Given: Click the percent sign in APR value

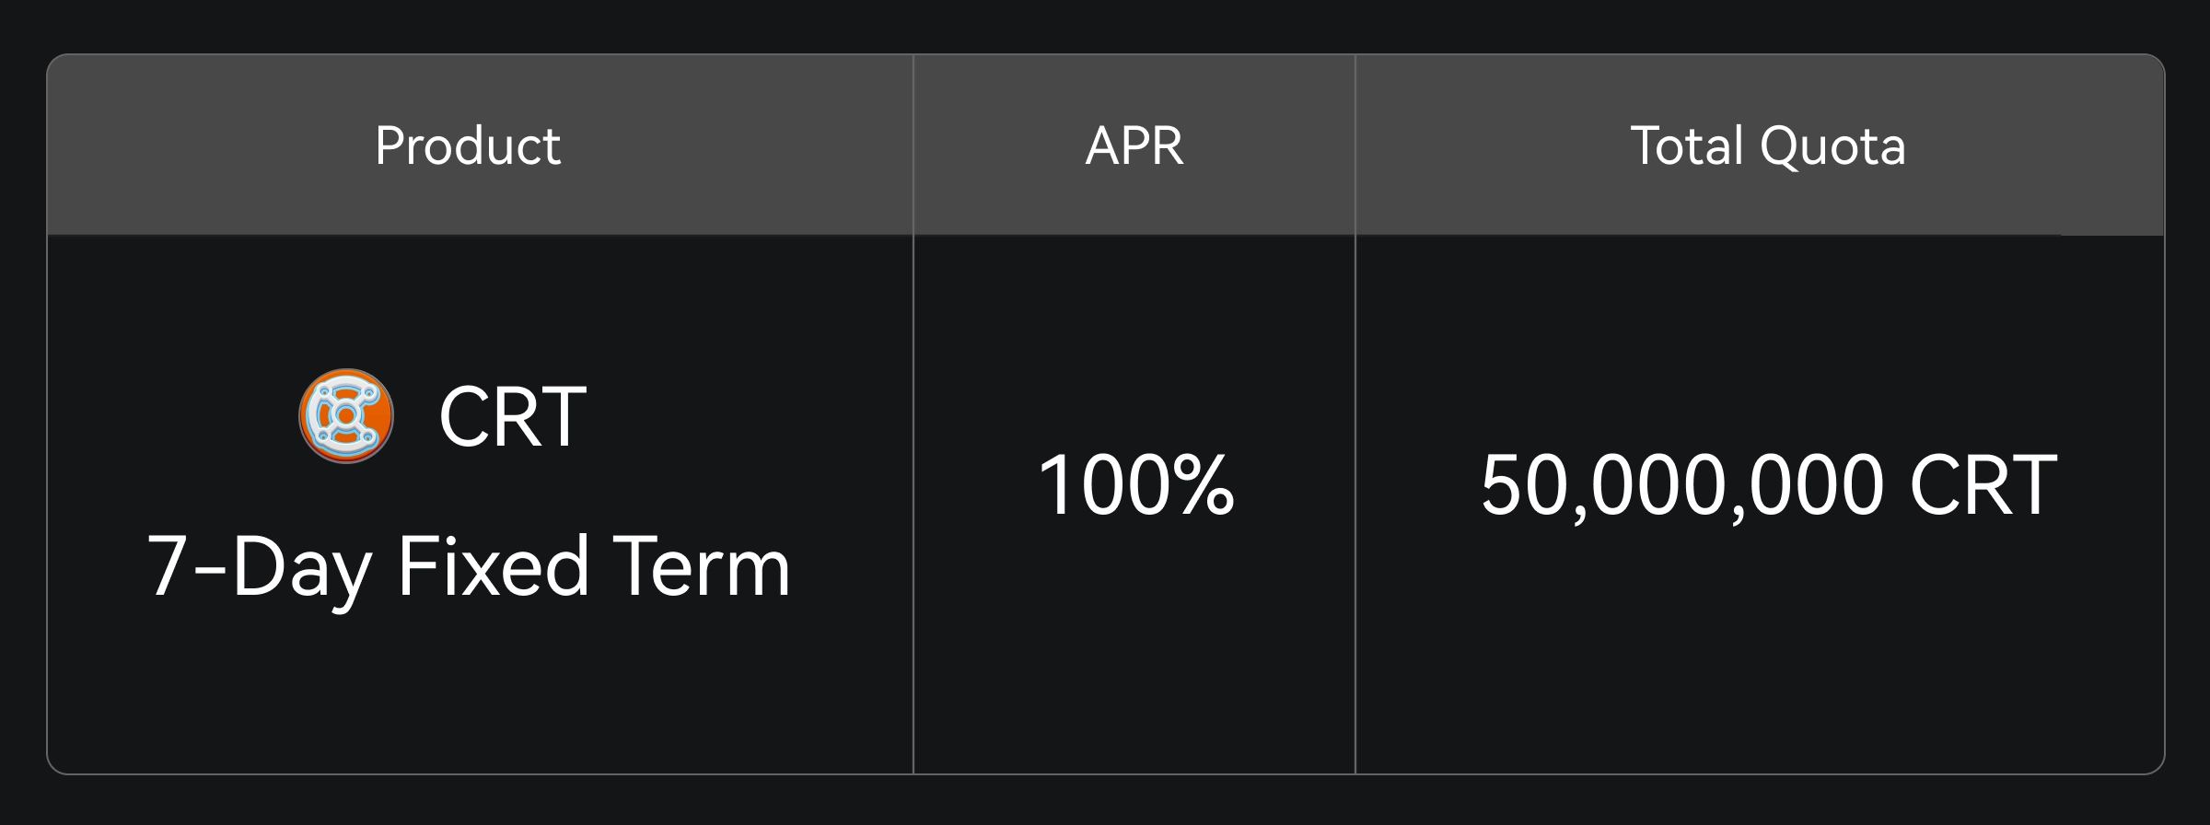Looking at the screenshot, I should (x=1204, y=485).
